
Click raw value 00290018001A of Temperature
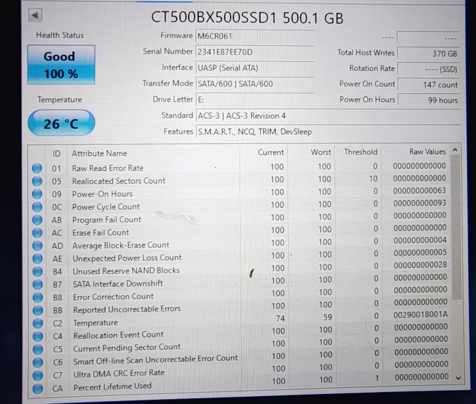coord(421,315)
